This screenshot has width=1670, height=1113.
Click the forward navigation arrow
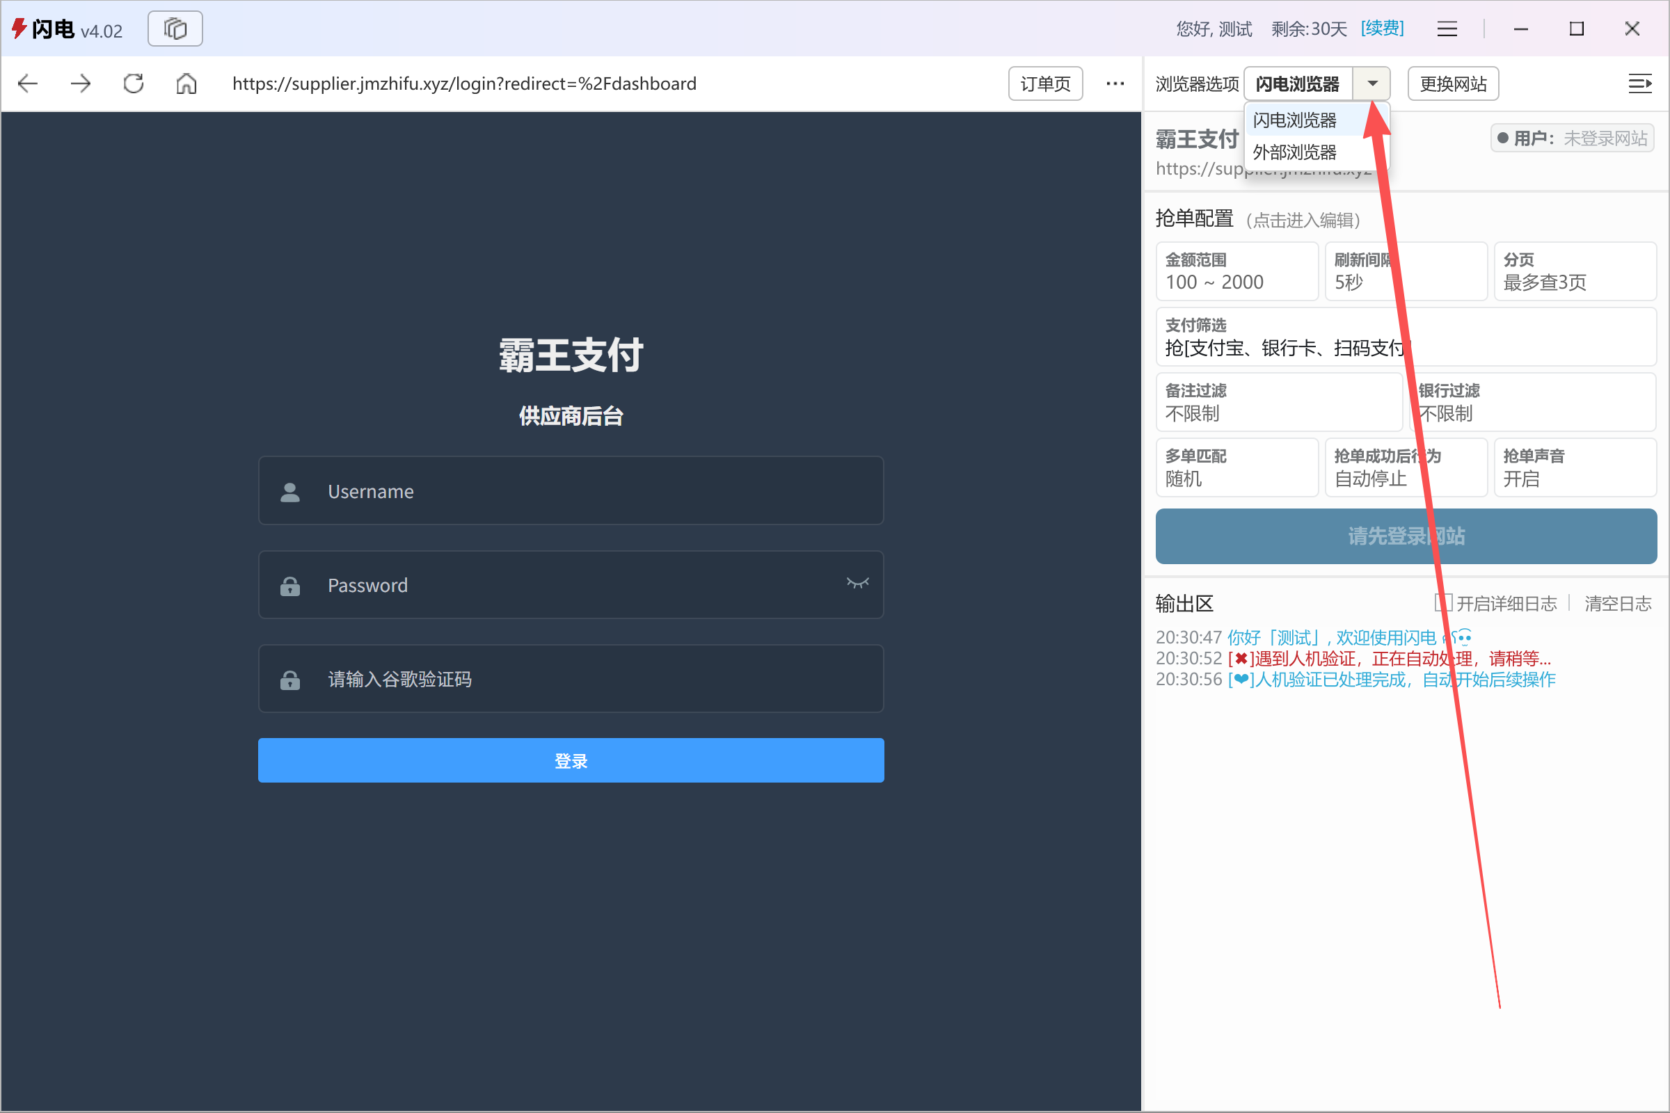pos(80,83)
